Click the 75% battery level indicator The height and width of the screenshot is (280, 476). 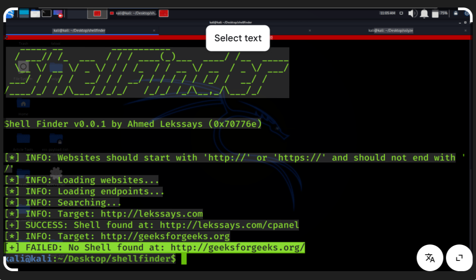pos(444,13)
